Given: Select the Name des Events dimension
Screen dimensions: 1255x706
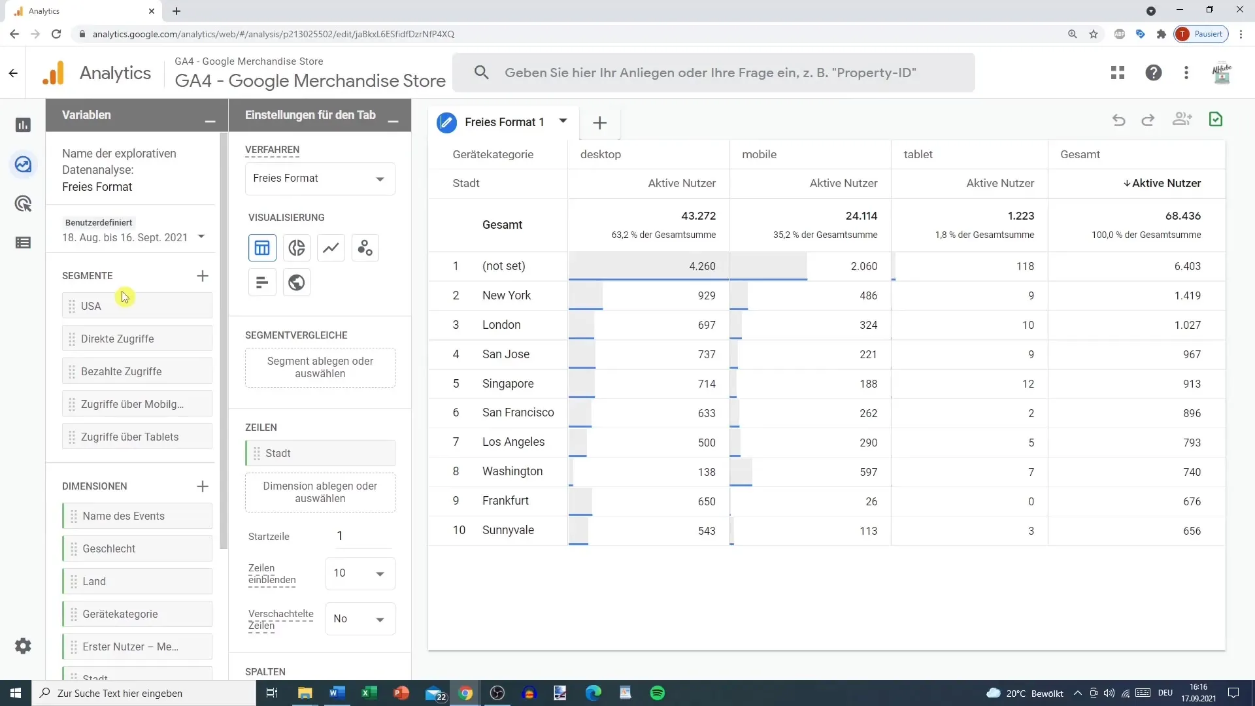Looking at the screenshot, I should coord(137,516).
